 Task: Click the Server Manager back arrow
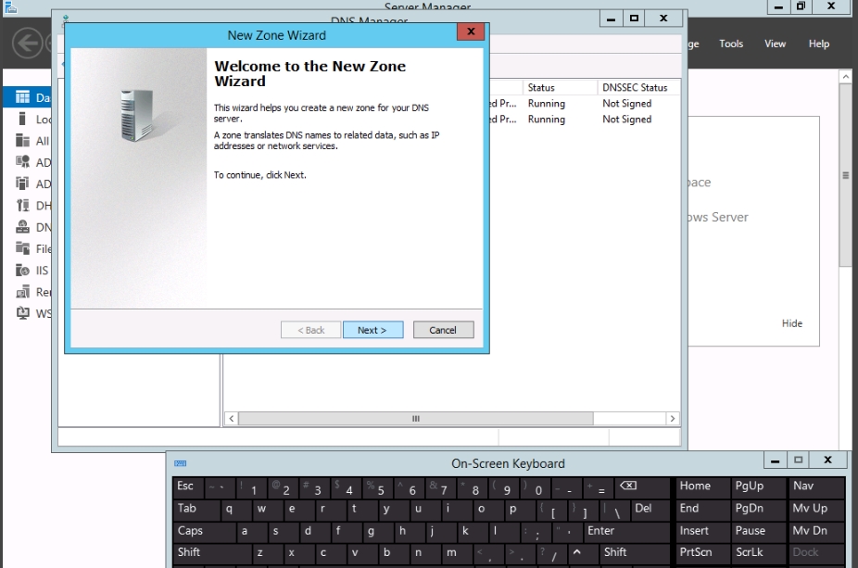pos(29,44)
